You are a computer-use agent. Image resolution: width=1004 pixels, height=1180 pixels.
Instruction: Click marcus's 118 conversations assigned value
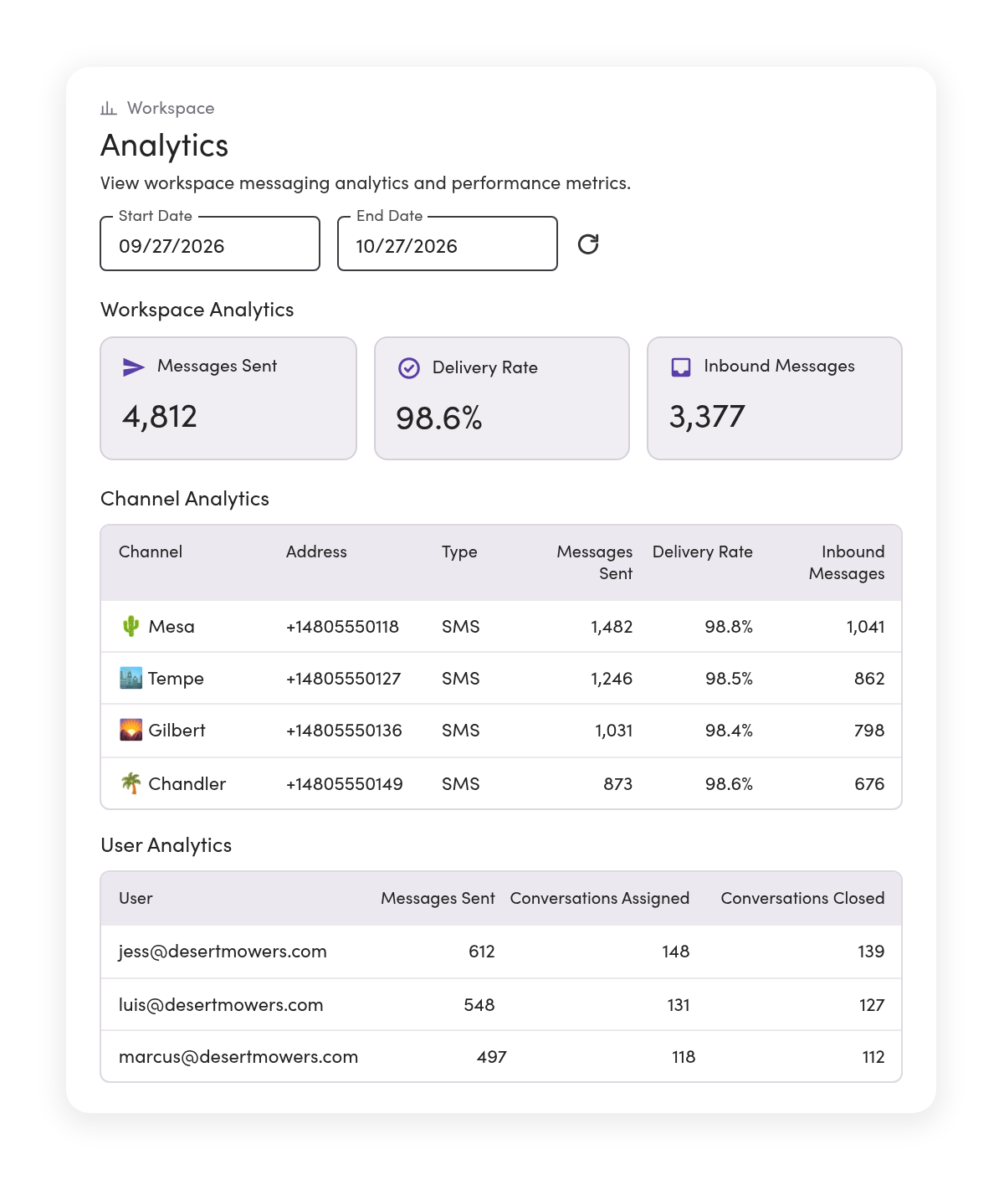(x=684, y=1056)
